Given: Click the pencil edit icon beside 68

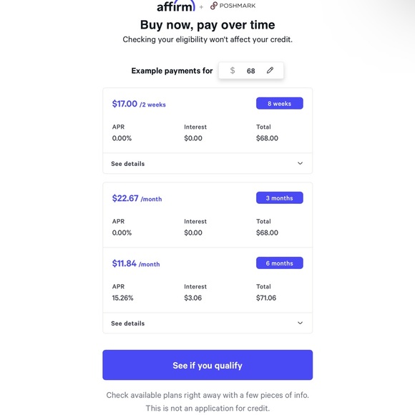Looking at the screenshot, I should [270, 70].
